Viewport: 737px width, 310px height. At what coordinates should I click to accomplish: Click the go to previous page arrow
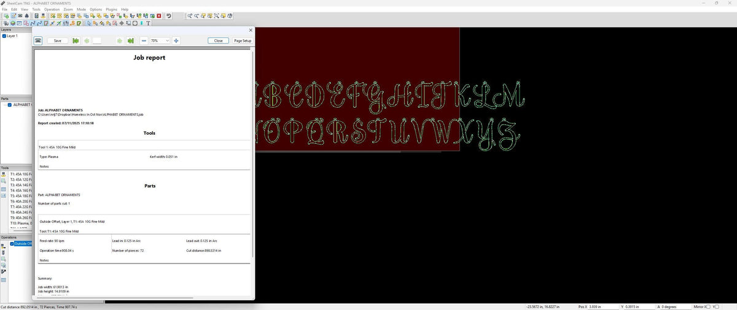pos(87,40)
